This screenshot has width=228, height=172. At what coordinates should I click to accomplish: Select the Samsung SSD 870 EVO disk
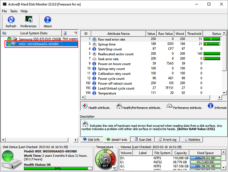click(39, 39)
